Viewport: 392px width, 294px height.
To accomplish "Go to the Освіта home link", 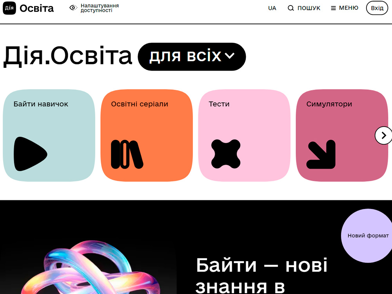I will pos(36,8).
